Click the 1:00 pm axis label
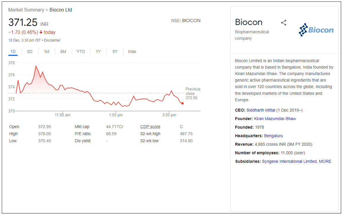Screen dimensions: 342x214 pos(116,115)
